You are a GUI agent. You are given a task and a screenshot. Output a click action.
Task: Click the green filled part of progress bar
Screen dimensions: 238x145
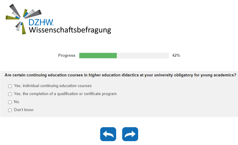[98, 56]
